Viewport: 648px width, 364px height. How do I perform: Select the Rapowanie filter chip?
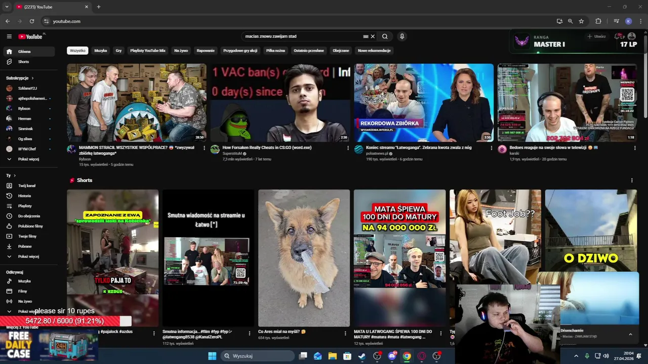pos(206,51)
